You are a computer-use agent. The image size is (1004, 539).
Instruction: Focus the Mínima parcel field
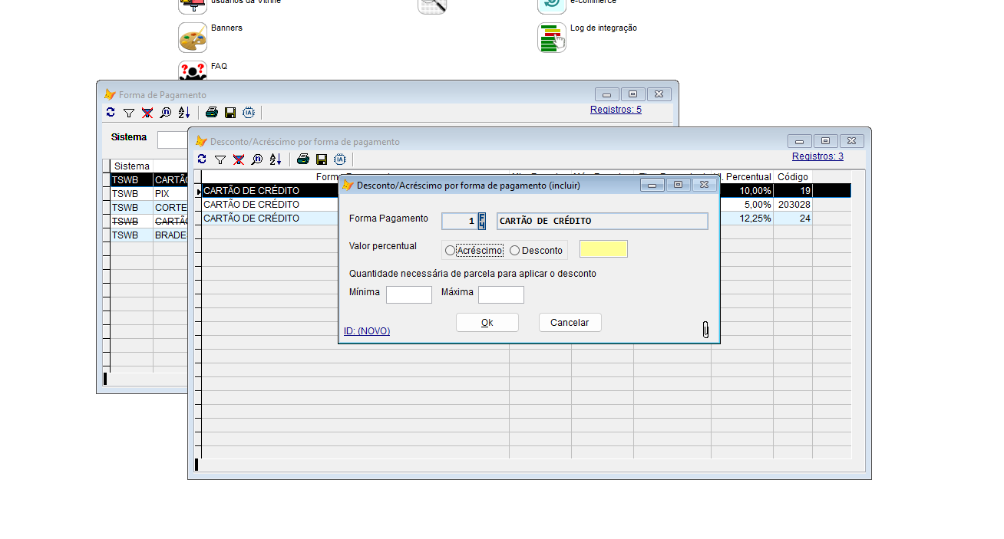409,295
